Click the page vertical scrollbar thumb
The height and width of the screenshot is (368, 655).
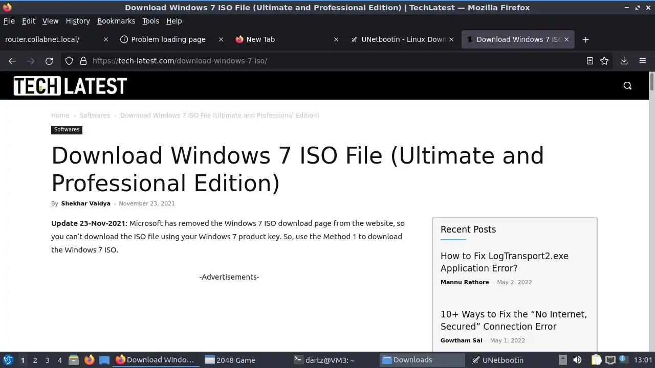coord(651,82)
